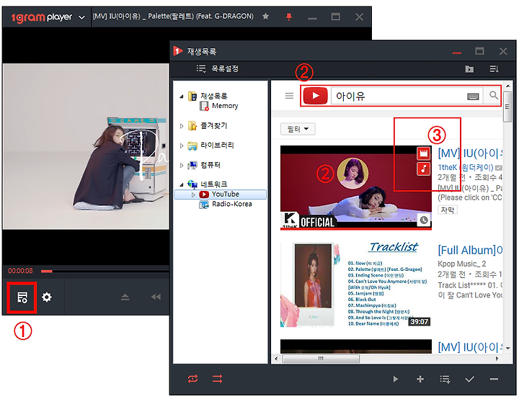519x399 pixels.
Task: Expand the 즐겨찾기 favorites node
Action: point(182,126)
